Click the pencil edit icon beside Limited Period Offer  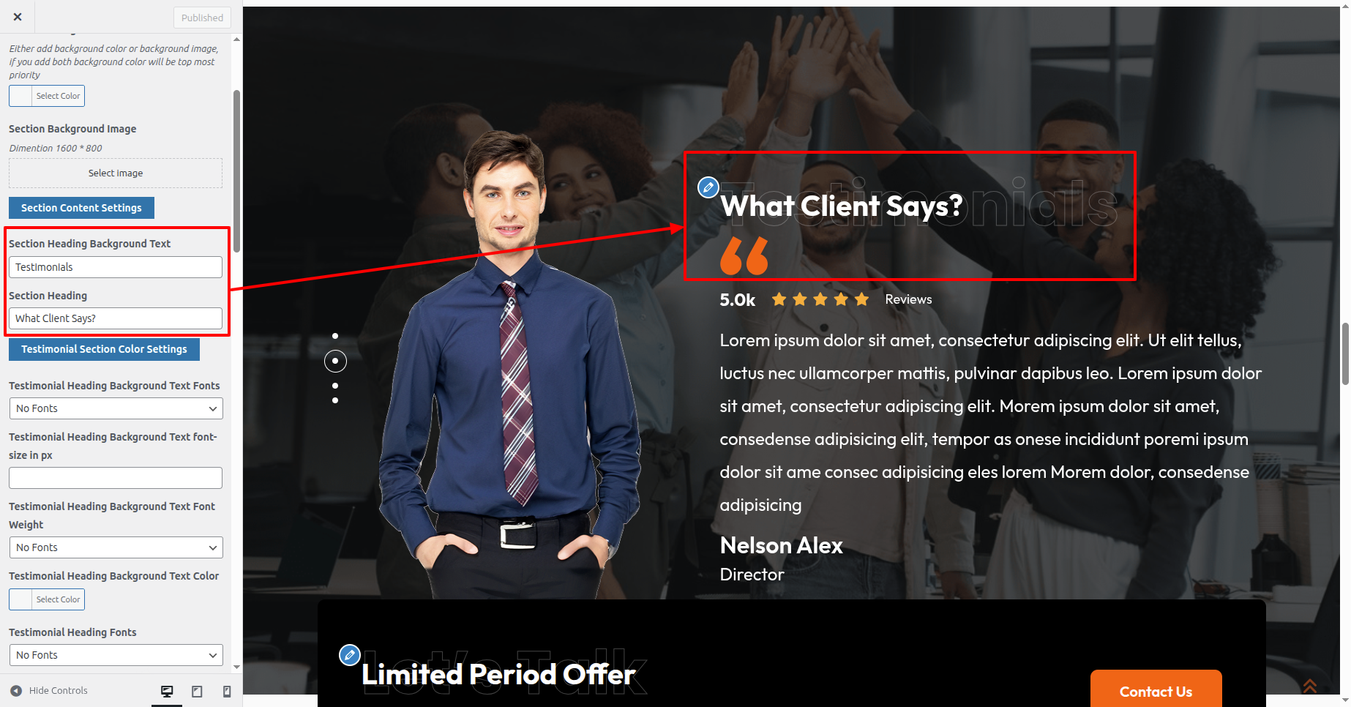pos(350,654)
